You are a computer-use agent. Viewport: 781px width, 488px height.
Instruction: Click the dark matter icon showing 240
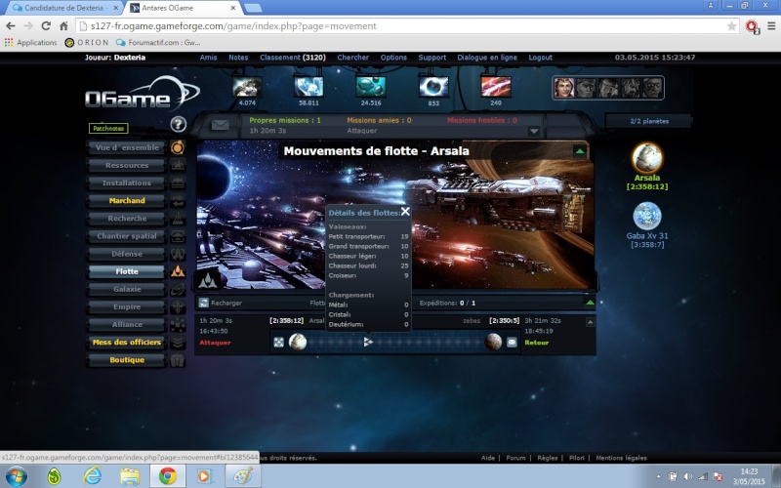[496, 87]
